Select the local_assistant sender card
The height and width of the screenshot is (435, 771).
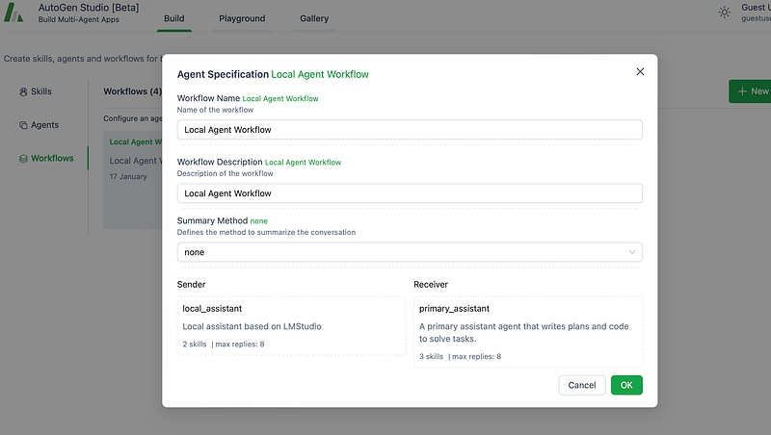pos(292,325)
